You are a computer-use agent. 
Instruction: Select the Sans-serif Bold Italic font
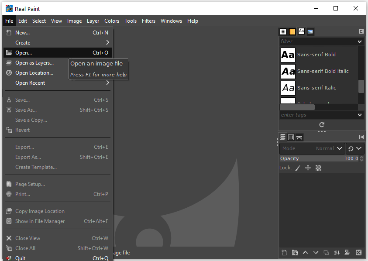319,71
